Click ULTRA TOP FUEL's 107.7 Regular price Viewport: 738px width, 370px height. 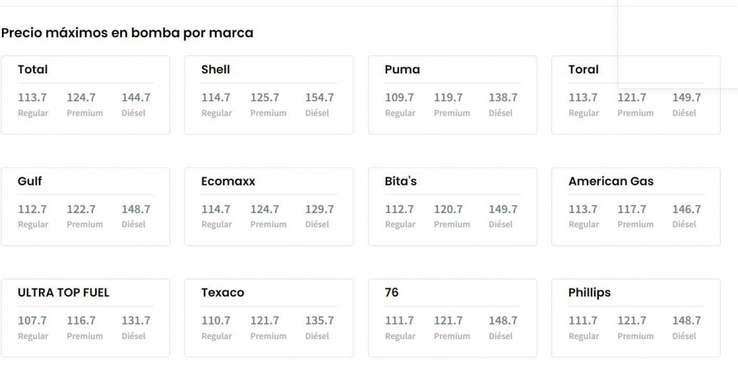[32, 320]
